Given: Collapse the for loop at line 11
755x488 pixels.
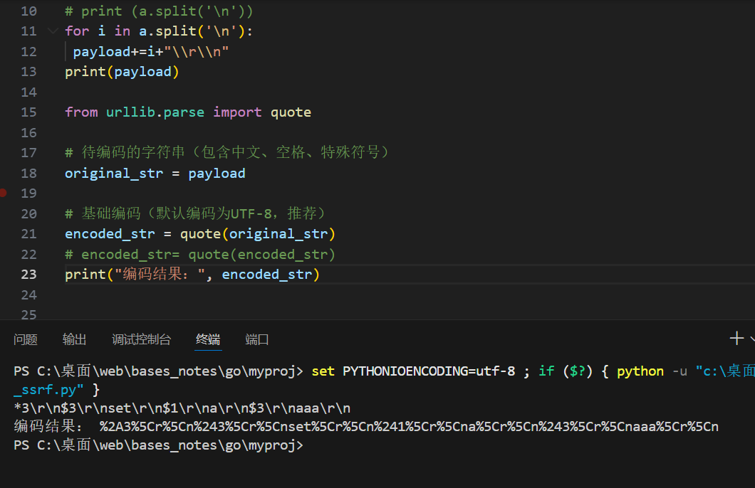Looking at the screenshot, I should click(53, 31).
